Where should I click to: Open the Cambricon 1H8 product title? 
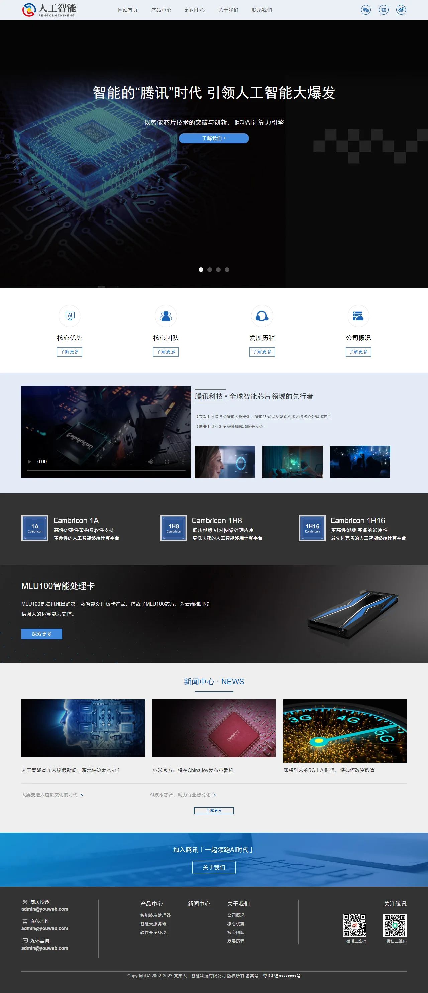(217, 520)
